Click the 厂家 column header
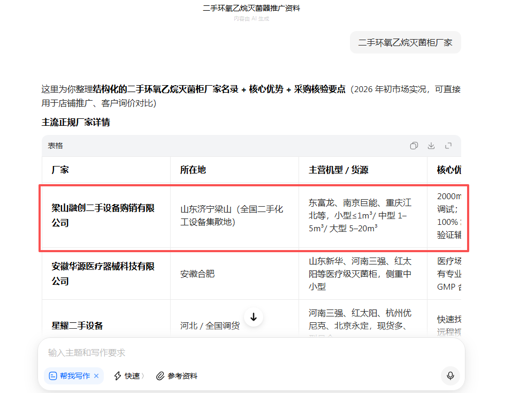512x393 pixels. [x=60, y=170]
